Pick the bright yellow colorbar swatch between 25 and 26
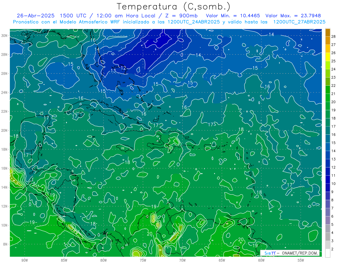 coord(328,57)
